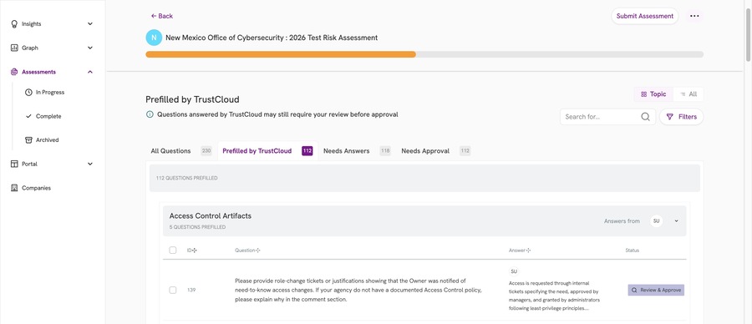Click the Insights lightbulb icon

14,24
